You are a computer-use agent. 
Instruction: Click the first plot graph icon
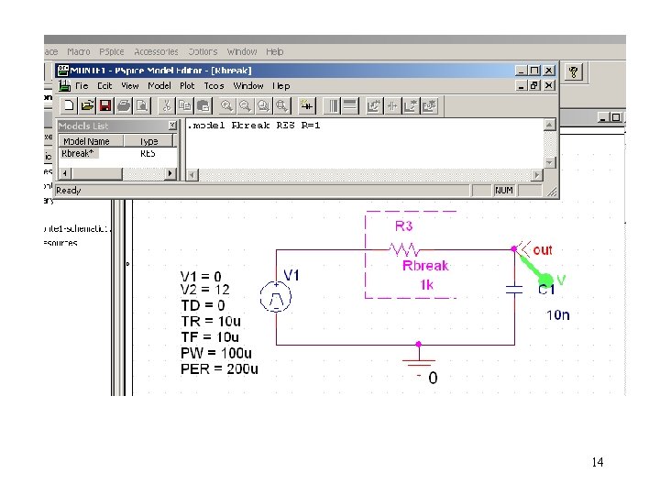tap(374, 105)
